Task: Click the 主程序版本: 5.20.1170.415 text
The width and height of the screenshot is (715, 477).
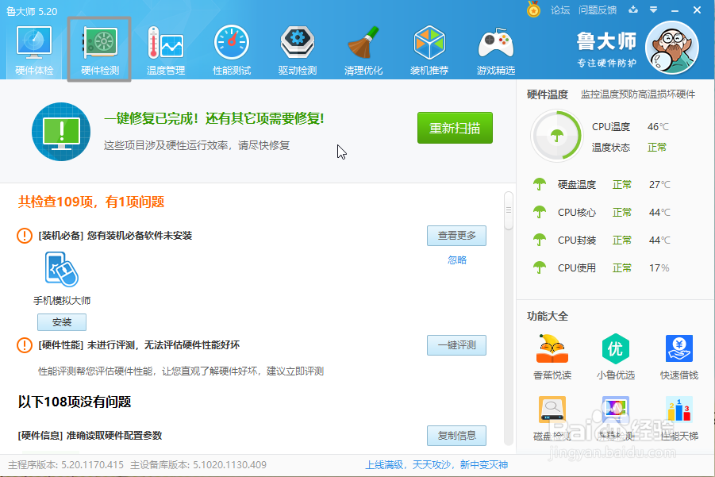Action: pyautogui.click(x=66, y=464)
